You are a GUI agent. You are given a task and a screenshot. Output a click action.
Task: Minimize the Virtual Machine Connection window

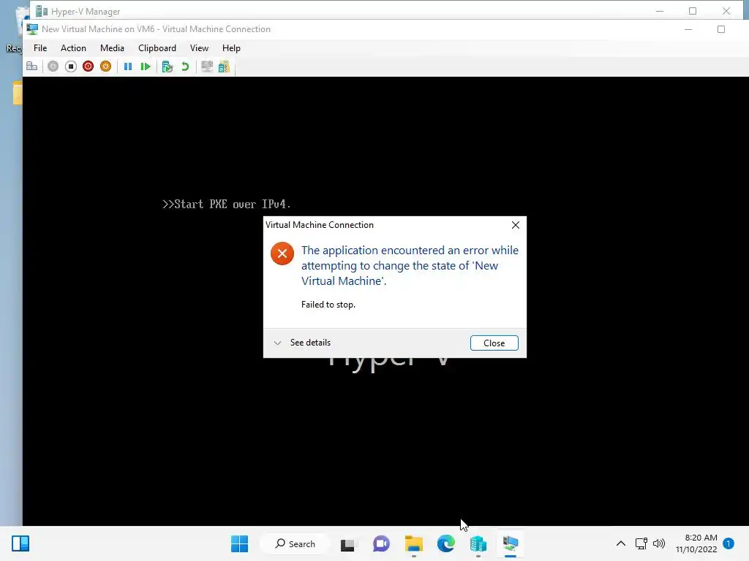[x=688, y=29]
